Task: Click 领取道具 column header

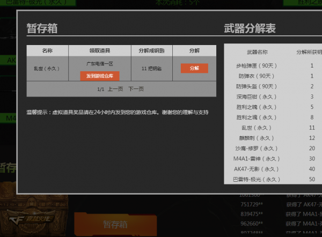Action: [x=100, y=50]
